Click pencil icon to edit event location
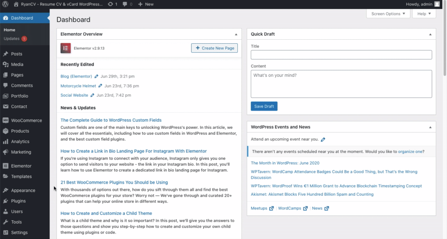Image resolution: width=447 pixels, height=239 pixels. (323, 140)
